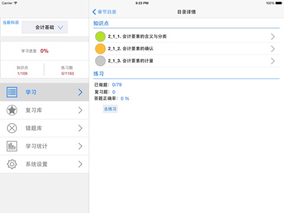Open knowledge point 2_1_1. 会计要素的含义与分类
The image size is (284, 213).
[x=186, y=37]
